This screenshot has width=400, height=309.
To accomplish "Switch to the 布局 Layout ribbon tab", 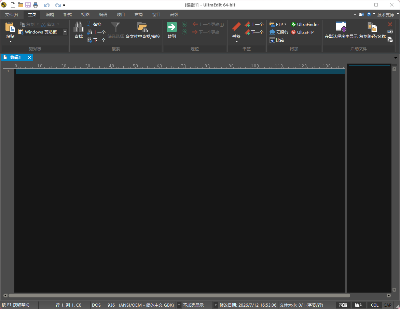I will pyautogui.click(x=139, y=15).
